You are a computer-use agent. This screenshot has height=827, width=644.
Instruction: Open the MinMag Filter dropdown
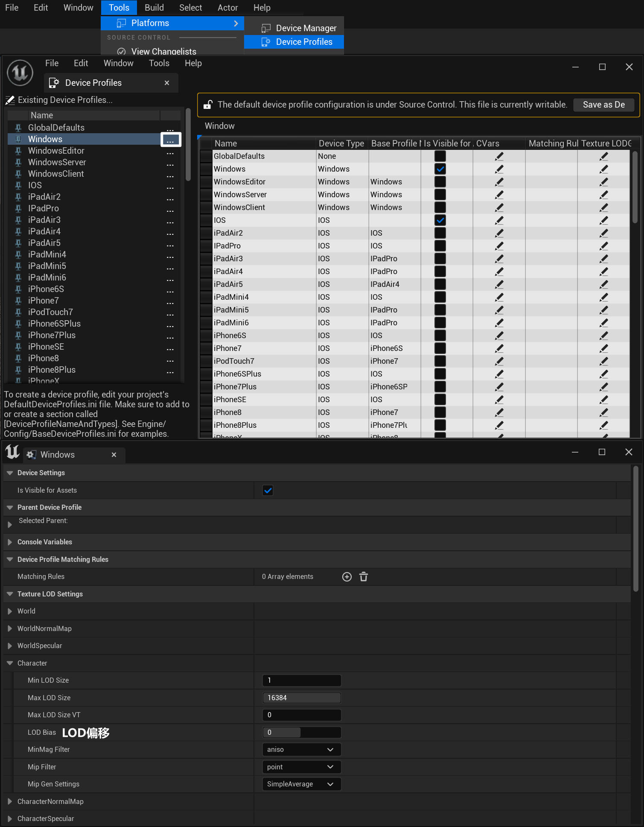pyautogui.click(x=301, y=750)
